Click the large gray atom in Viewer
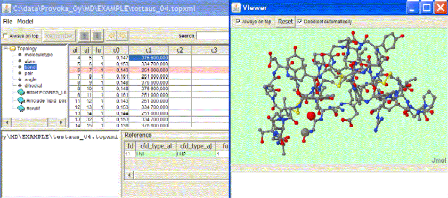 pos(305,133)
